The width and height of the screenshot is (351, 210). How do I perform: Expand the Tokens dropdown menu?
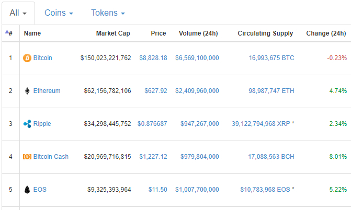click(108, 12)
